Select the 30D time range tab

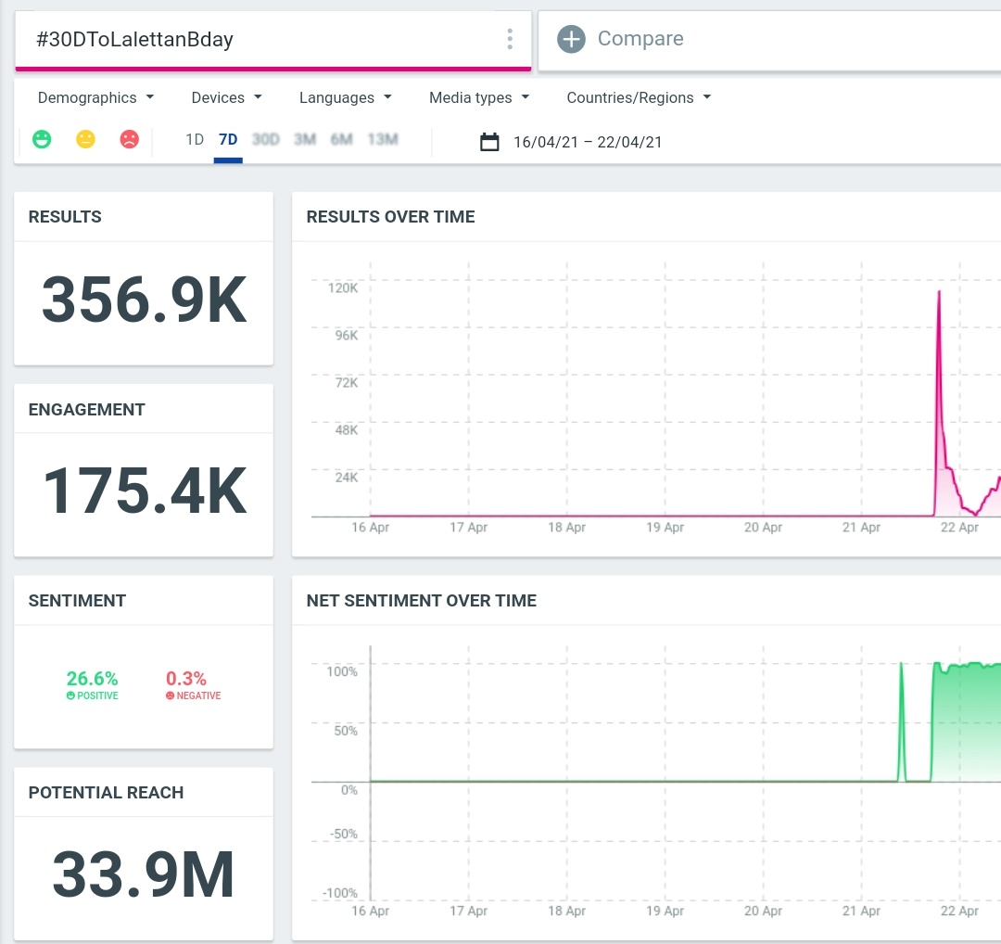coord(266,139)
